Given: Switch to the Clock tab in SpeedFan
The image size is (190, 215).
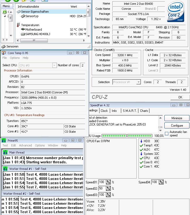Looking at the screenshot, I should (104, 111).
